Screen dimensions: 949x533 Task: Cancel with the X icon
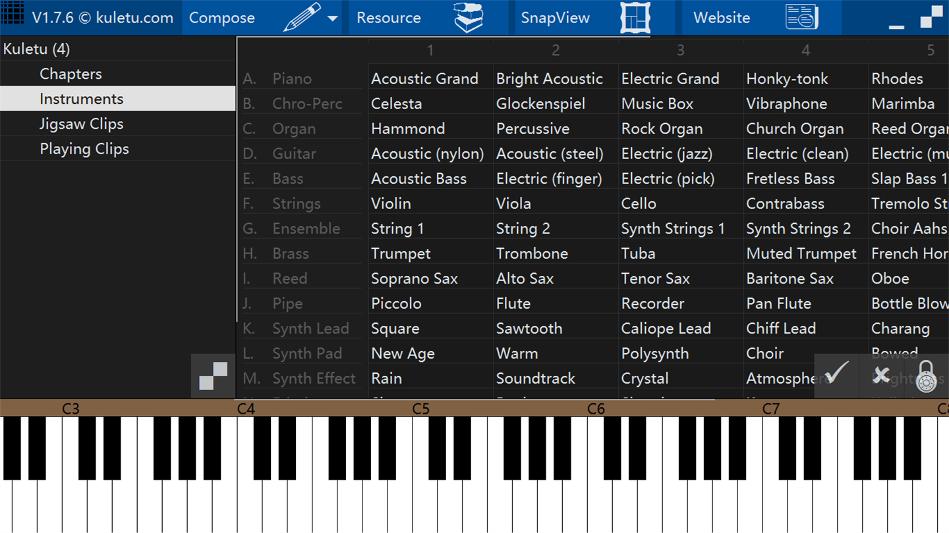pyautogui.click(x=881, y=375)
